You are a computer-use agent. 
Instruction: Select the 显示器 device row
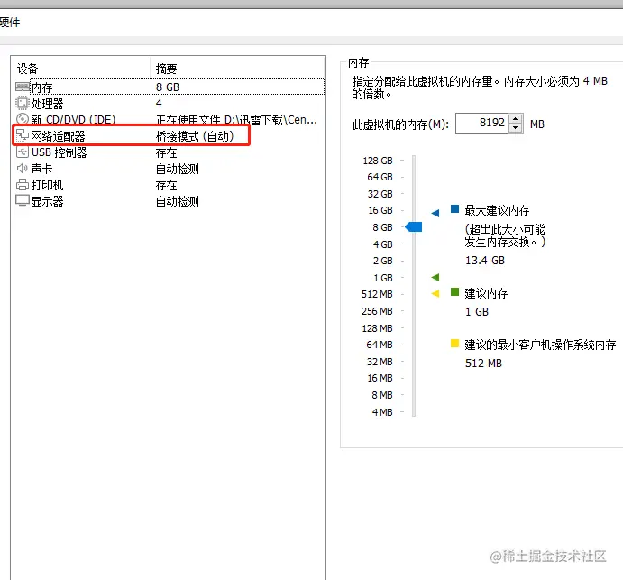tap(169, 201)
